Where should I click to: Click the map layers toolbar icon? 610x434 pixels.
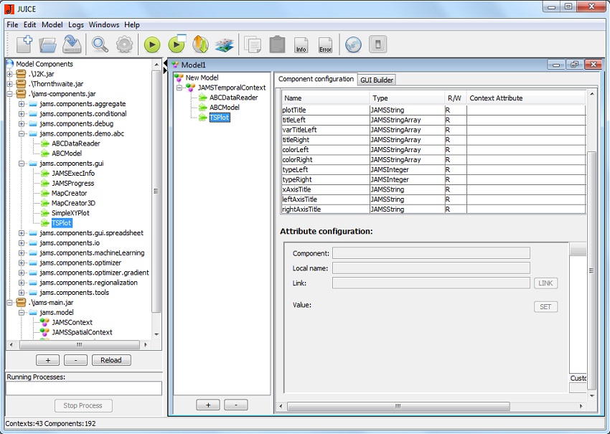pos(224,44)
